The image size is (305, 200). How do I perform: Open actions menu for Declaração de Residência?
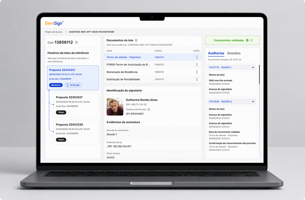[197, 72]
